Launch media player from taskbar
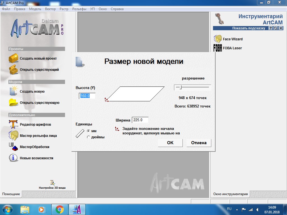The width and height of the screenshot is (287, 215). pos(41,209)
